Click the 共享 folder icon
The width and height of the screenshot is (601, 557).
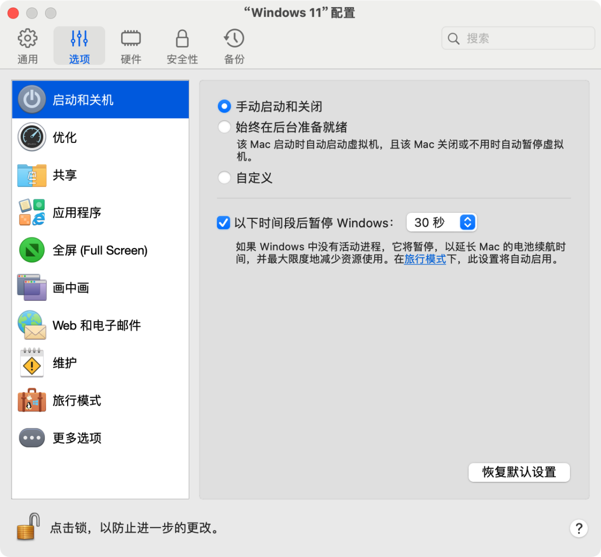coord(32,175)
